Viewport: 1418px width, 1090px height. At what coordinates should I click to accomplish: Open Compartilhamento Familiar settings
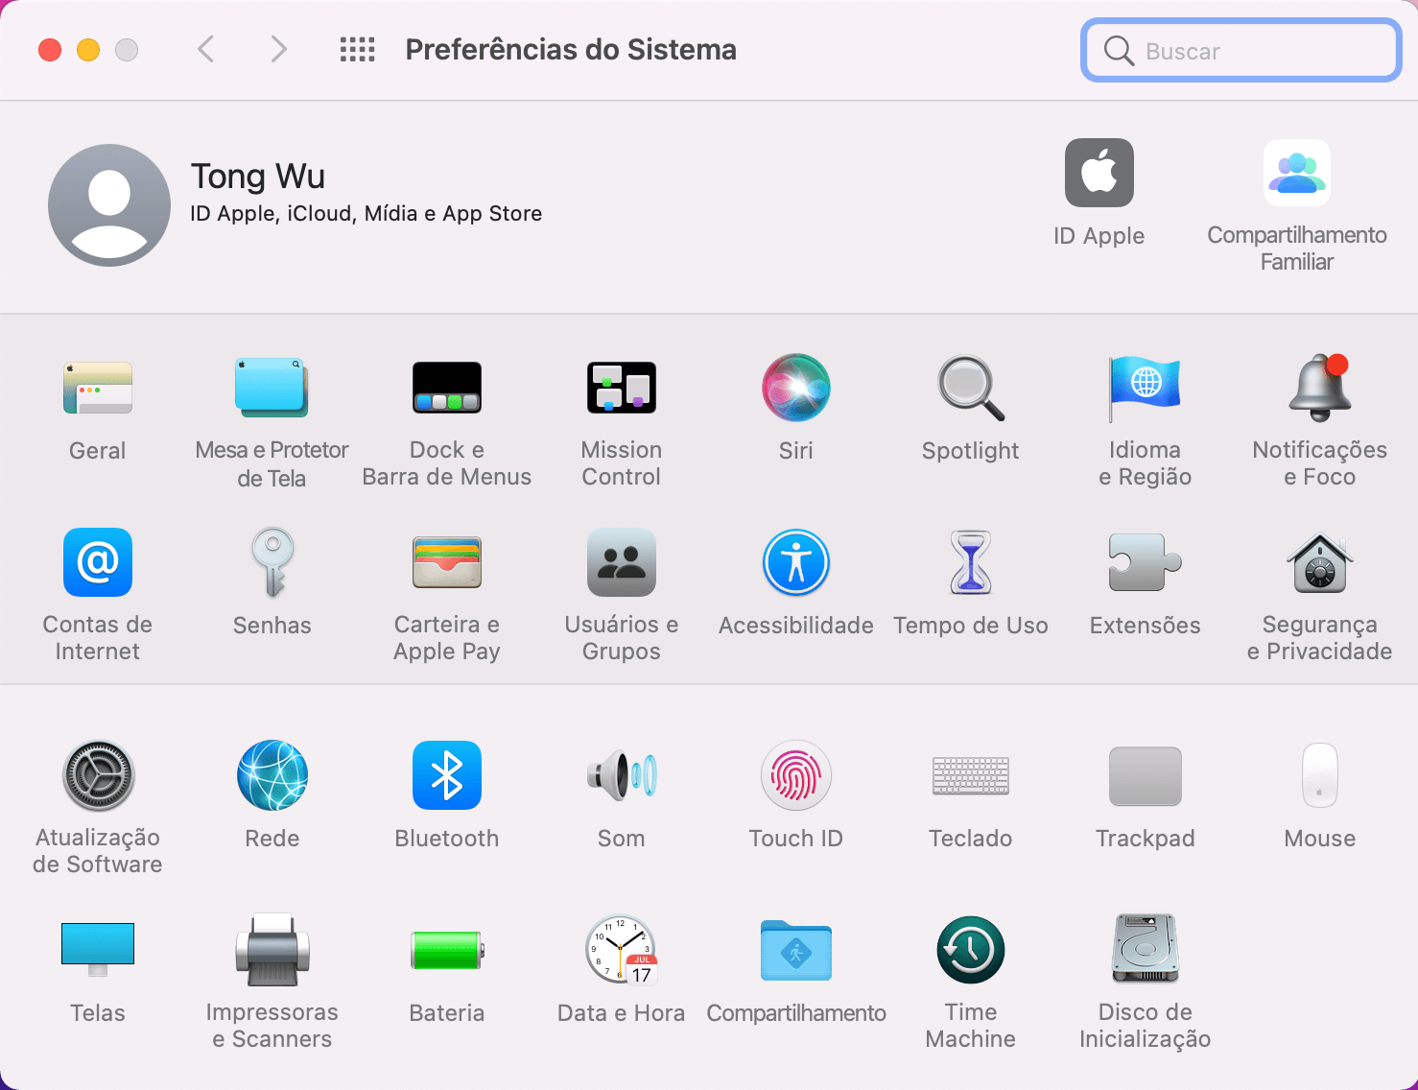[x=1296, y=174]
